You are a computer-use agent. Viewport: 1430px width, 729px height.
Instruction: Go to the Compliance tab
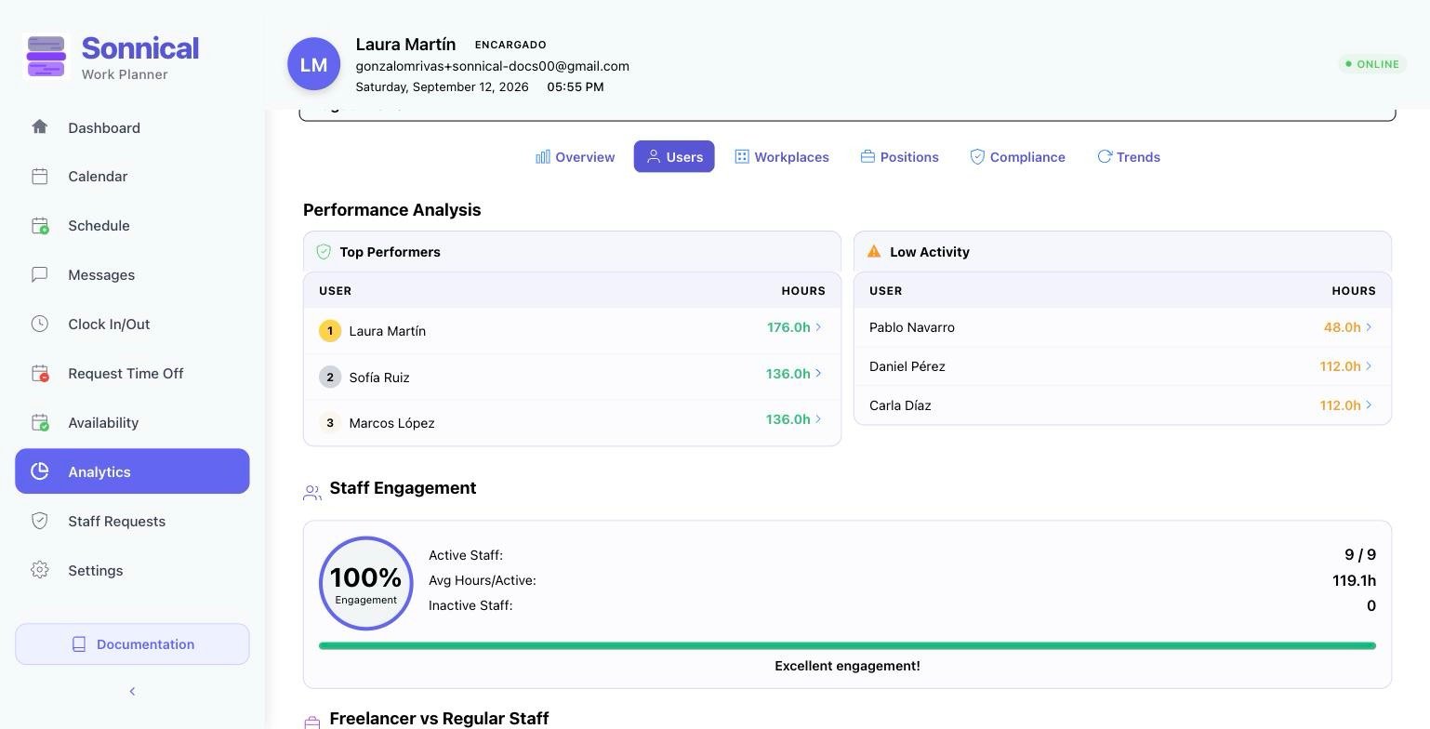coord(1017,156)
